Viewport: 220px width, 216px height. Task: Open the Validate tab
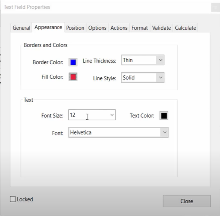161,28
